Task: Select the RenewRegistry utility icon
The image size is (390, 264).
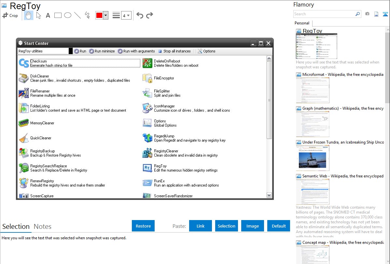Action: point(24,183)
